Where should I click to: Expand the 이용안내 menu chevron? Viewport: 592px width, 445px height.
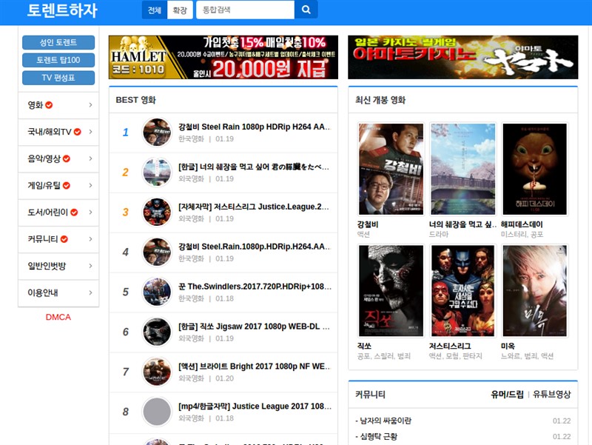click(x=90, y=292)
